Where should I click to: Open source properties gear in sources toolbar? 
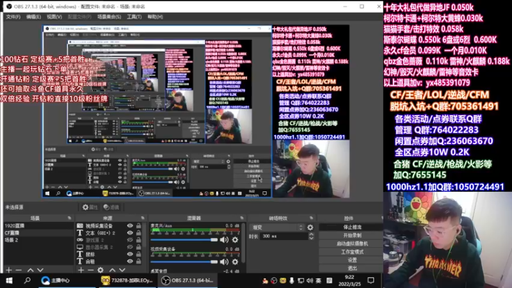[100, 270]
